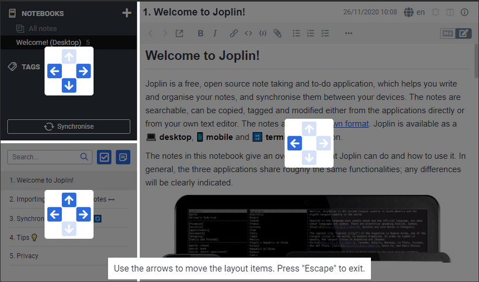Go forward in note history
This screenshot has height=282, width=479.
[x=165, y=33]
